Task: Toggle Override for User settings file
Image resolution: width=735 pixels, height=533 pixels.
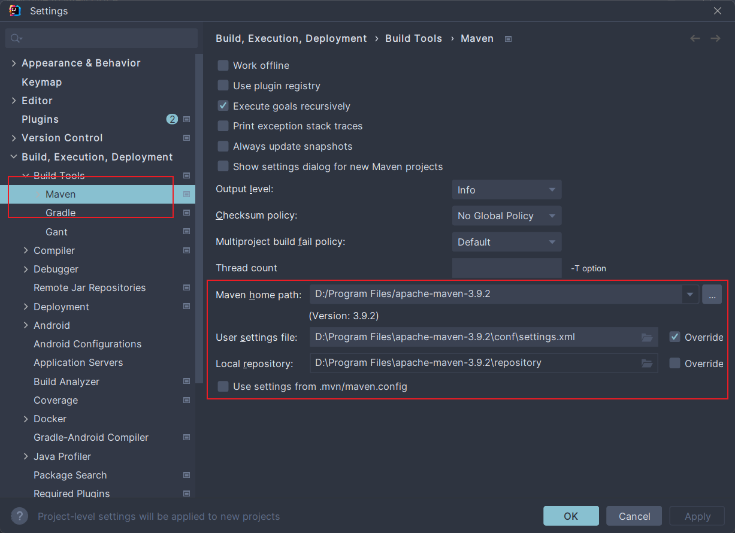Action: coord(675,337)
